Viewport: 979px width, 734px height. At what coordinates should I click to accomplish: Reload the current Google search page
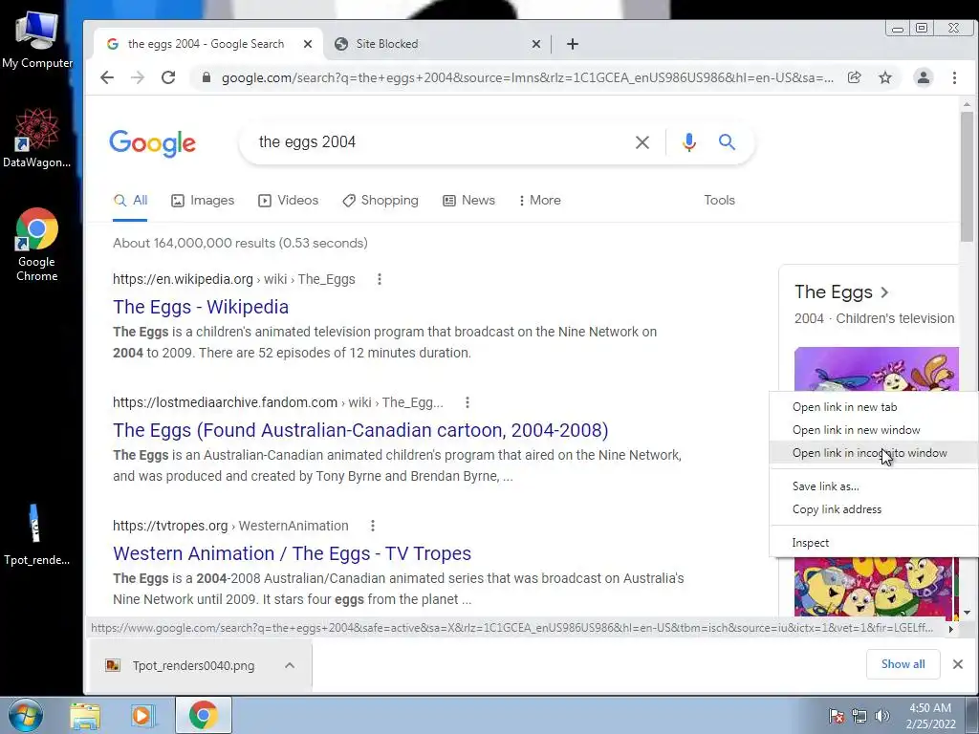[168, 77]
